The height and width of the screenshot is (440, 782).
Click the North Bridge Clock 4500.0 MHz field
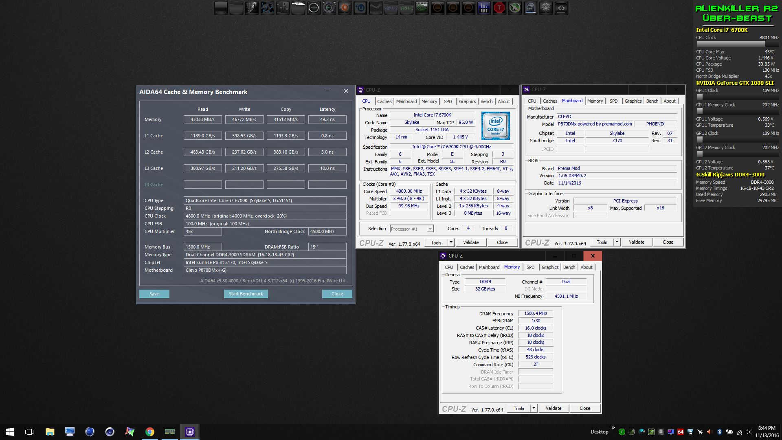[327, 231]
